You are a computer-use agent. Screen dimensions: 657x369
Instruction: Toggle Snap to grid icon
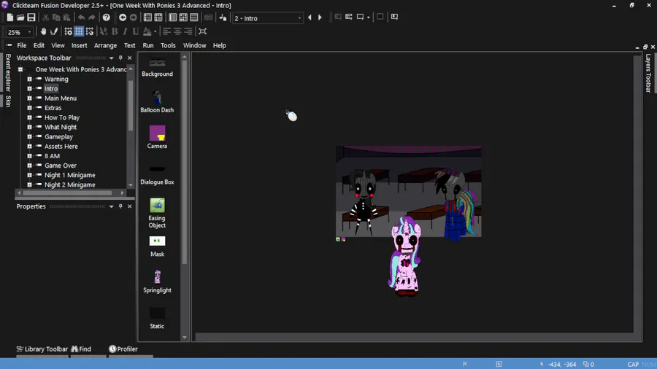[x=89, y=31]
